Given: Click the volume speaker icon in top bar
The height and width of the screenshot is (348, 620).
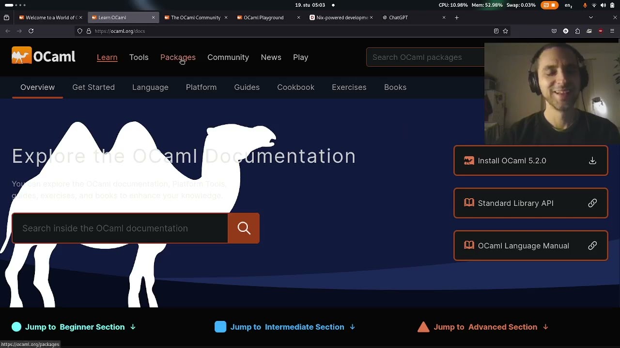Looking at the screenshot, I should click(603, 5).
